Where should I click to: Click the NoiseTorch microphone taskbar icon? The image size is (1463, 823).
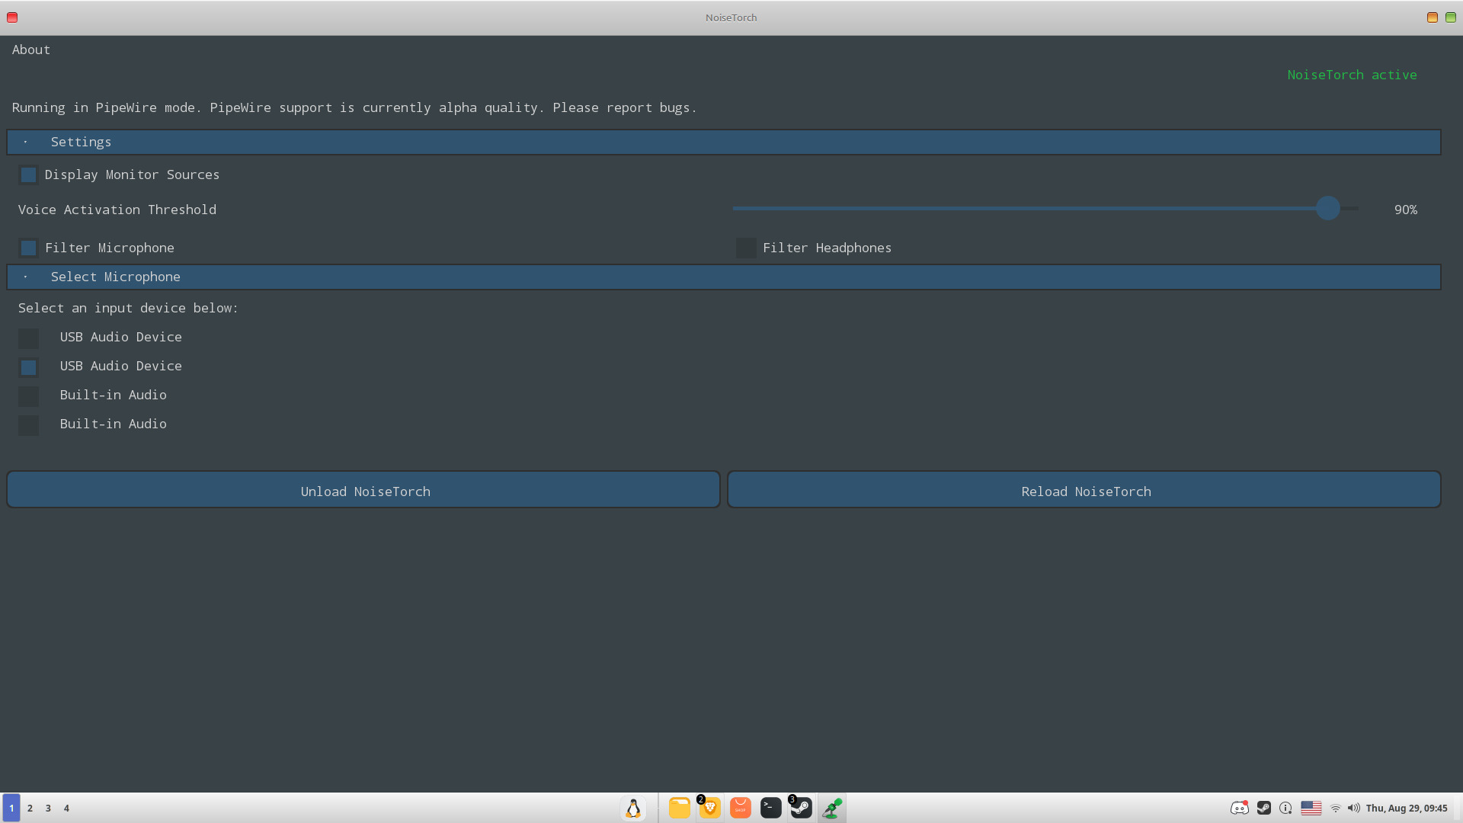(832, 808)
